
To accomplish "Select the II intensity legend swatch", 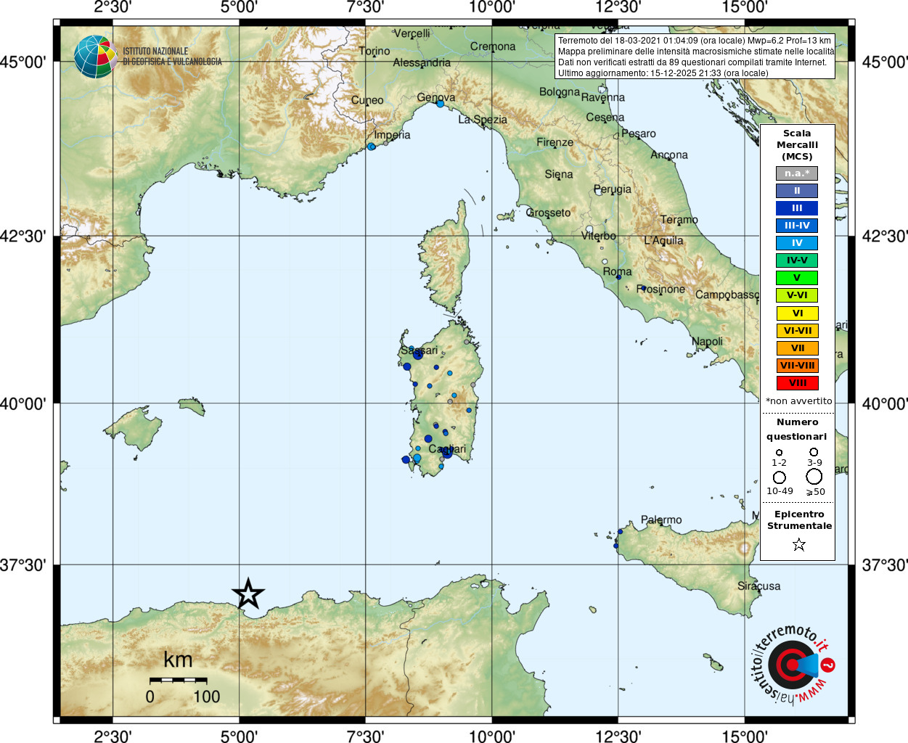I will [x=797, y=191].
